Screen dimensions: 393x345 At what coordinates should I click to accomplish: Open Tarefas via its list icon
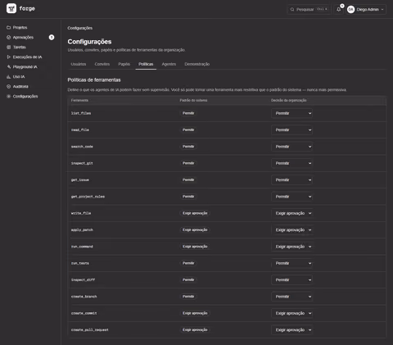(x=8, y=47)
